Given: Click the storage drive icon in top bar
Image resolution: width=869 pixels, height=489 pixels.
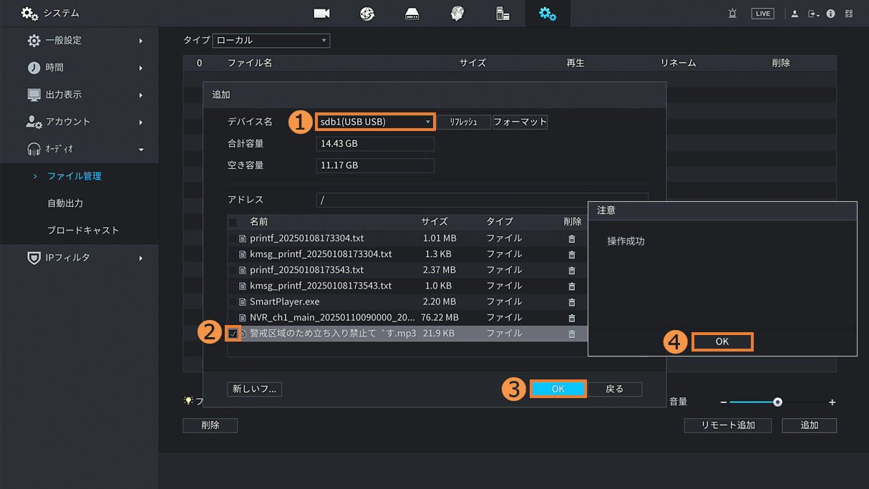Looking at the screenshot, I should [412, 14].
